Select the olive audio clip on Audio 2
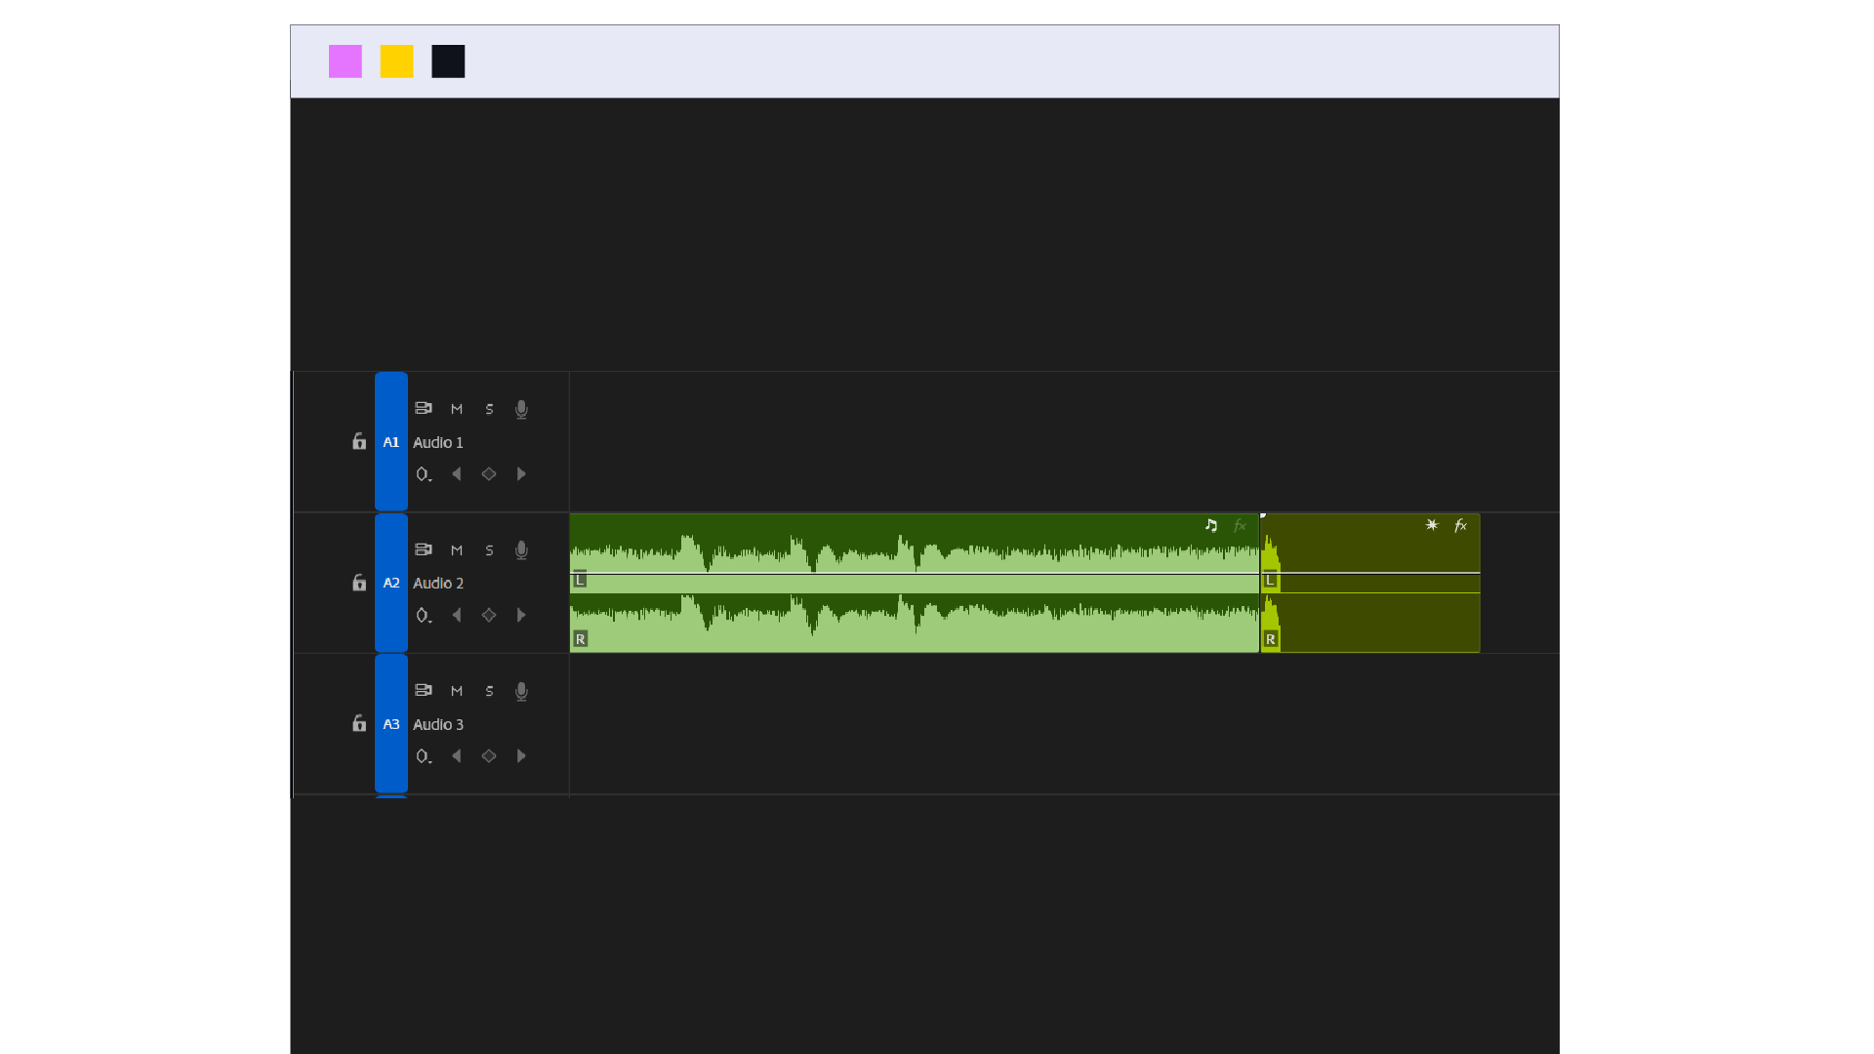Viewport: 1874px width, 1054px height. pos(1370,583)
